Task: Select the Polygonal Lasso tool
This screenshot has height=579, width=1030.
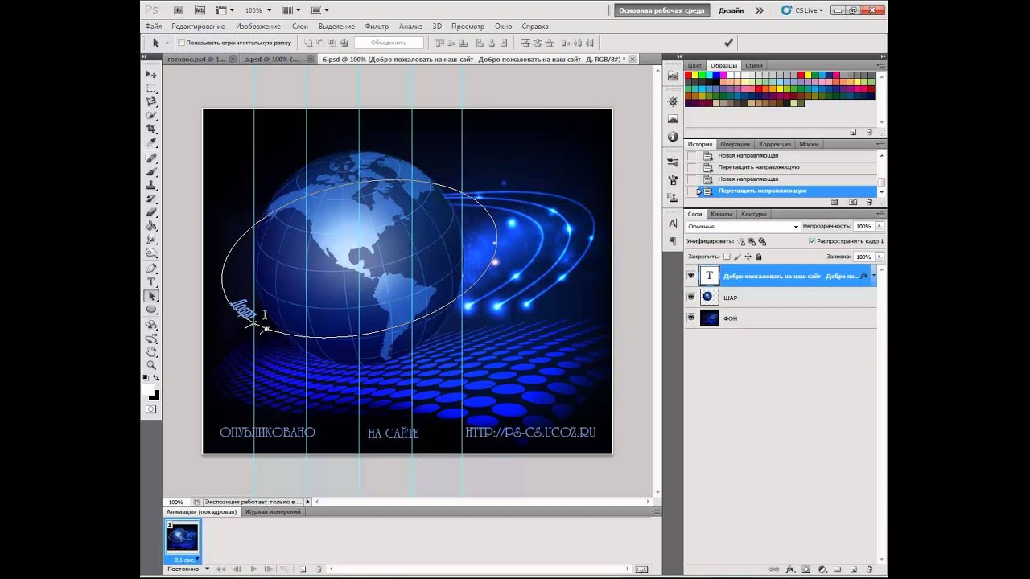Action: [151, 102]
